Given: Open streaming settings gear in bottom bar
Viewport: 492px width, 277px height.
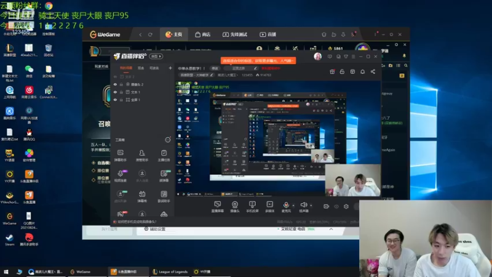Looking at the screenshot, I should 346,206.
